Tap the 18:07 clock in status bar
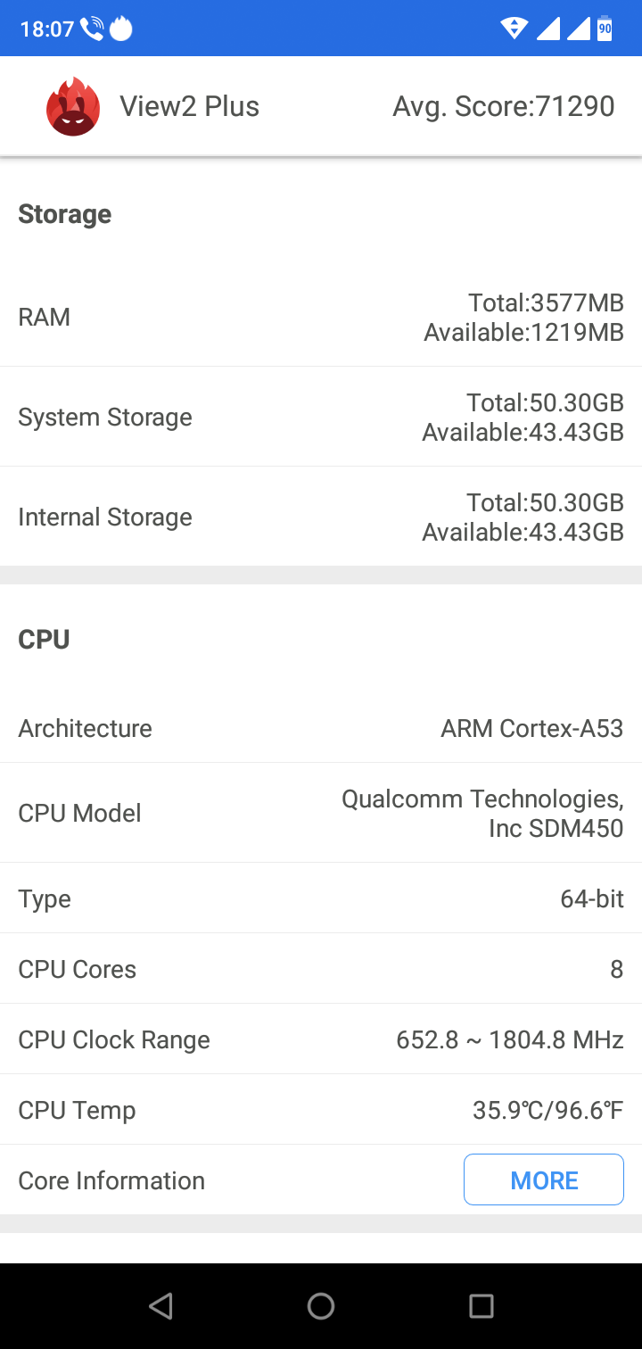This screenshot has width=642, height=1349. 46,29
